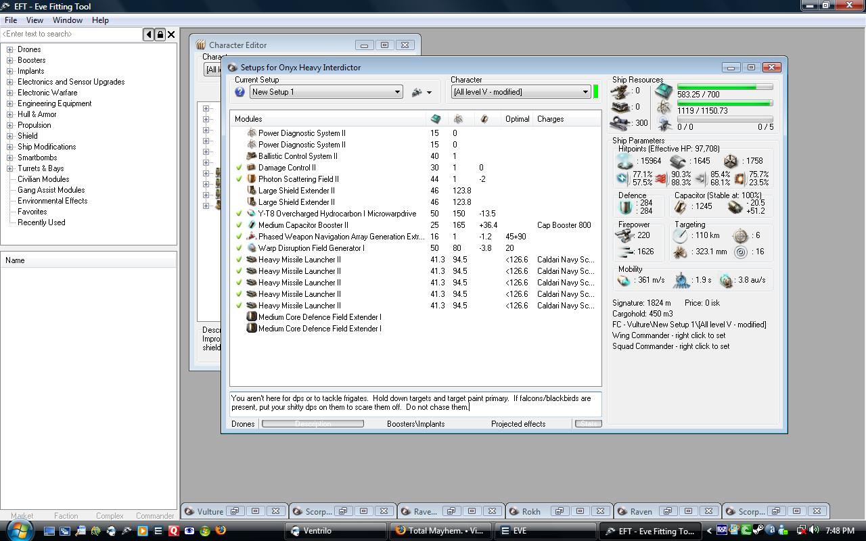Toggle Medium Capacitor Booster II active state

pos(239,225)
